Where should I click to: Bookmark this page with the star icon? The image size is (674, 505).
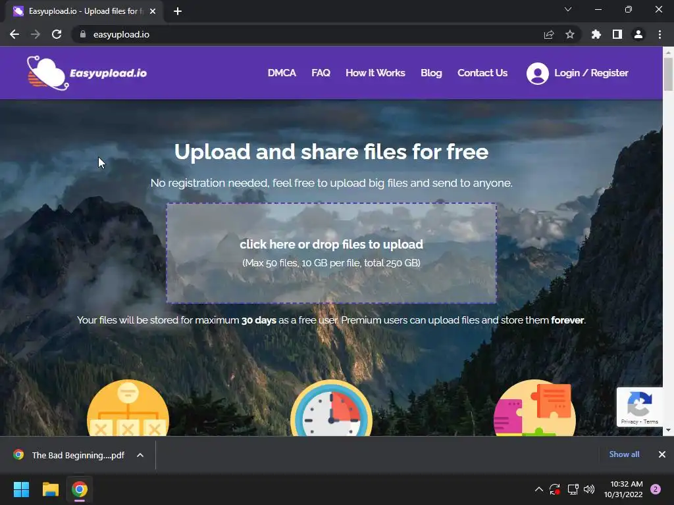point(570,34)
